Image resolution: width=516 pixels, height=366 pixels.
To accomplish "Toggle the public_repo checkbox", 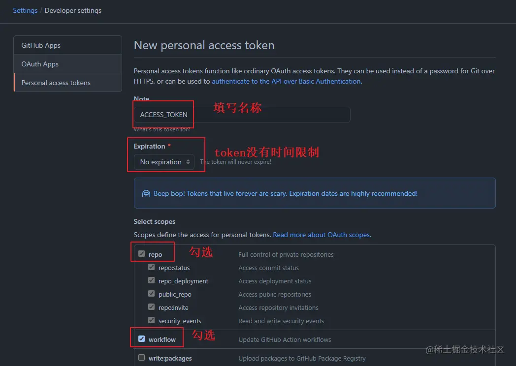I will coord(151,293).
